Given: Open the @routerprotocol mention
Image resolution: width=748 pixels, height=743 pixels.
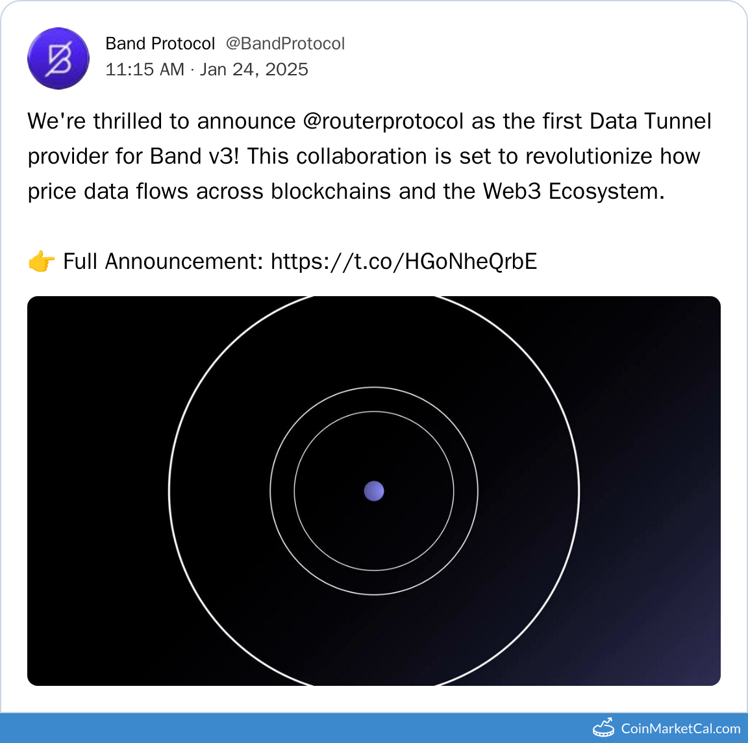Looking at the screenshot, I should click(383, 121).
